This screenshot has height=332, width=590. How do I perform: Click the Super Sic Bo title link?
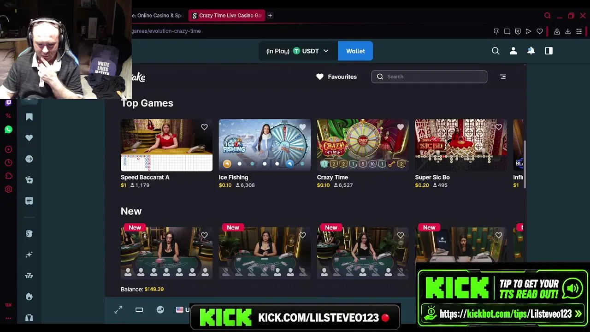(432, 177)
